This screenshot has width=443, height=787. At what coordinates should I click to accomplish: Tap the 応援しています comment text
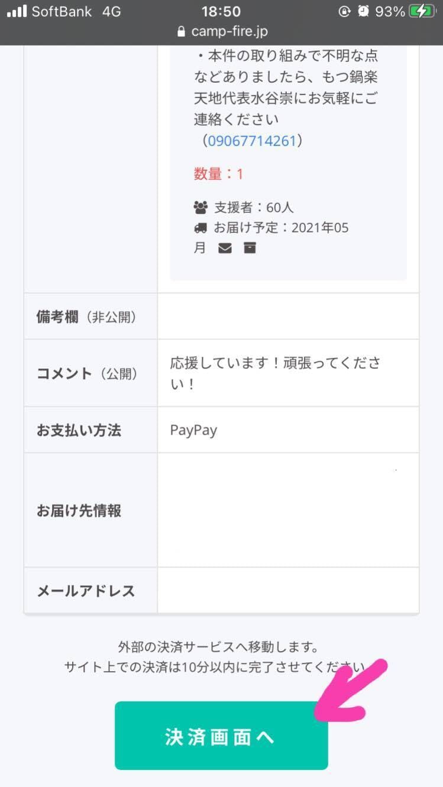(x=275, y=373)
